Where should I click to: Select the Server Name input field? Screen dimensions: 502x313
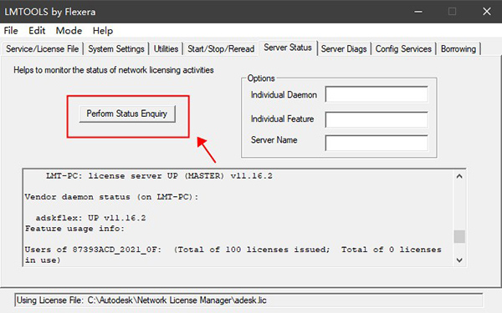[x=376, y=143]
